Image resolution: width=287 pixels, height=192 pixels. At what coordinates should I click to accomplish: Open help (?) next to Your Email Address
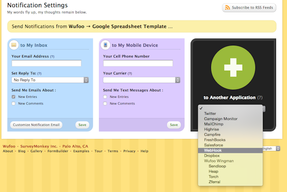(x=52, y=56)
